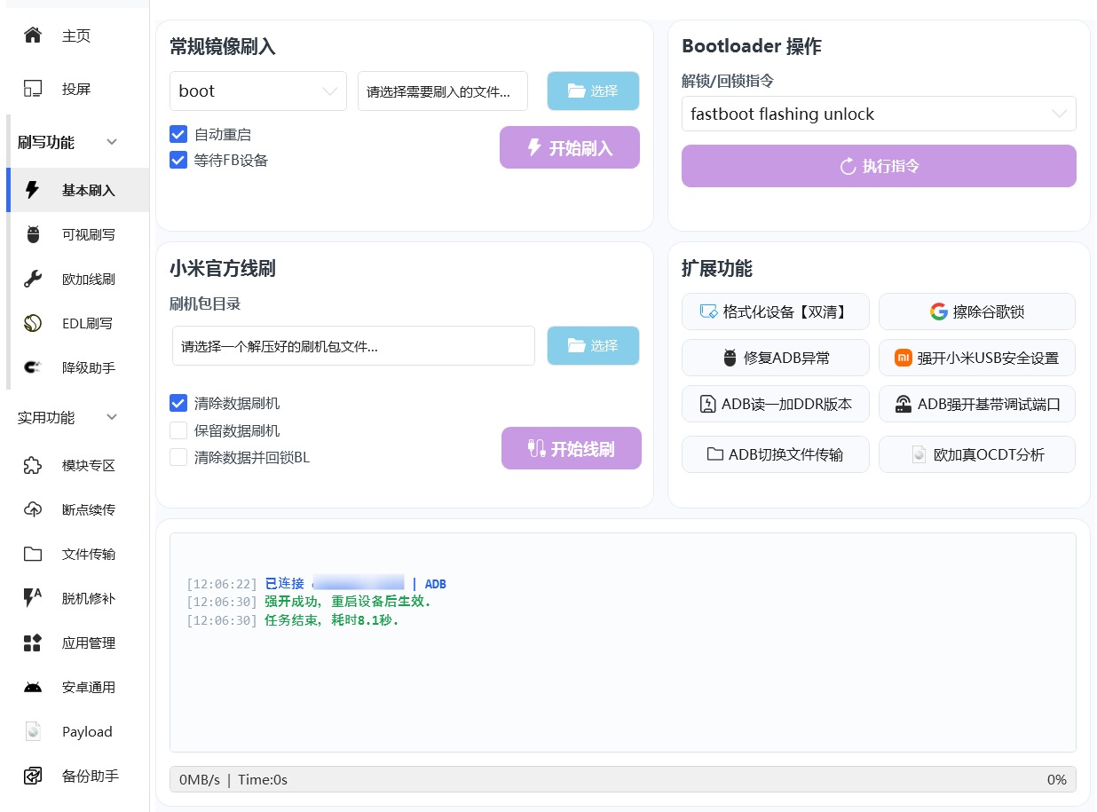Image resolution: width=1097 pixels, height=812 pixels.
Task: Click the 执行指令 button
Action: coord(879,166)
